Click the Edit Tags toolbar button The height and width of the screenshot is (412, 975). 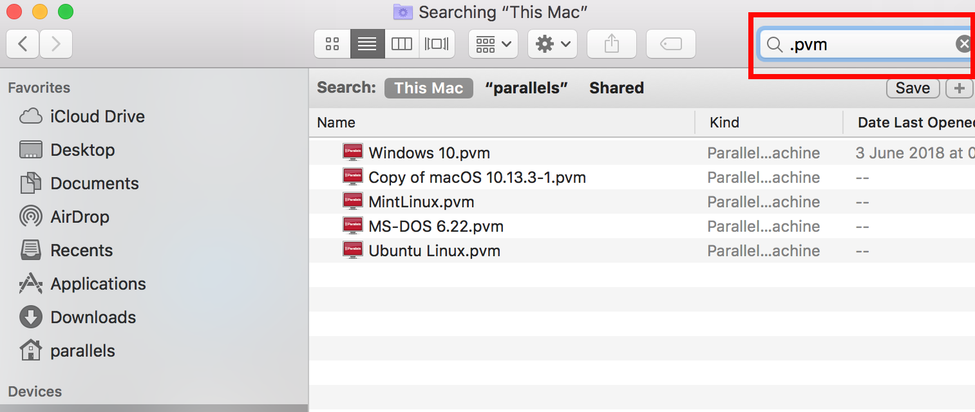[671, 44]
